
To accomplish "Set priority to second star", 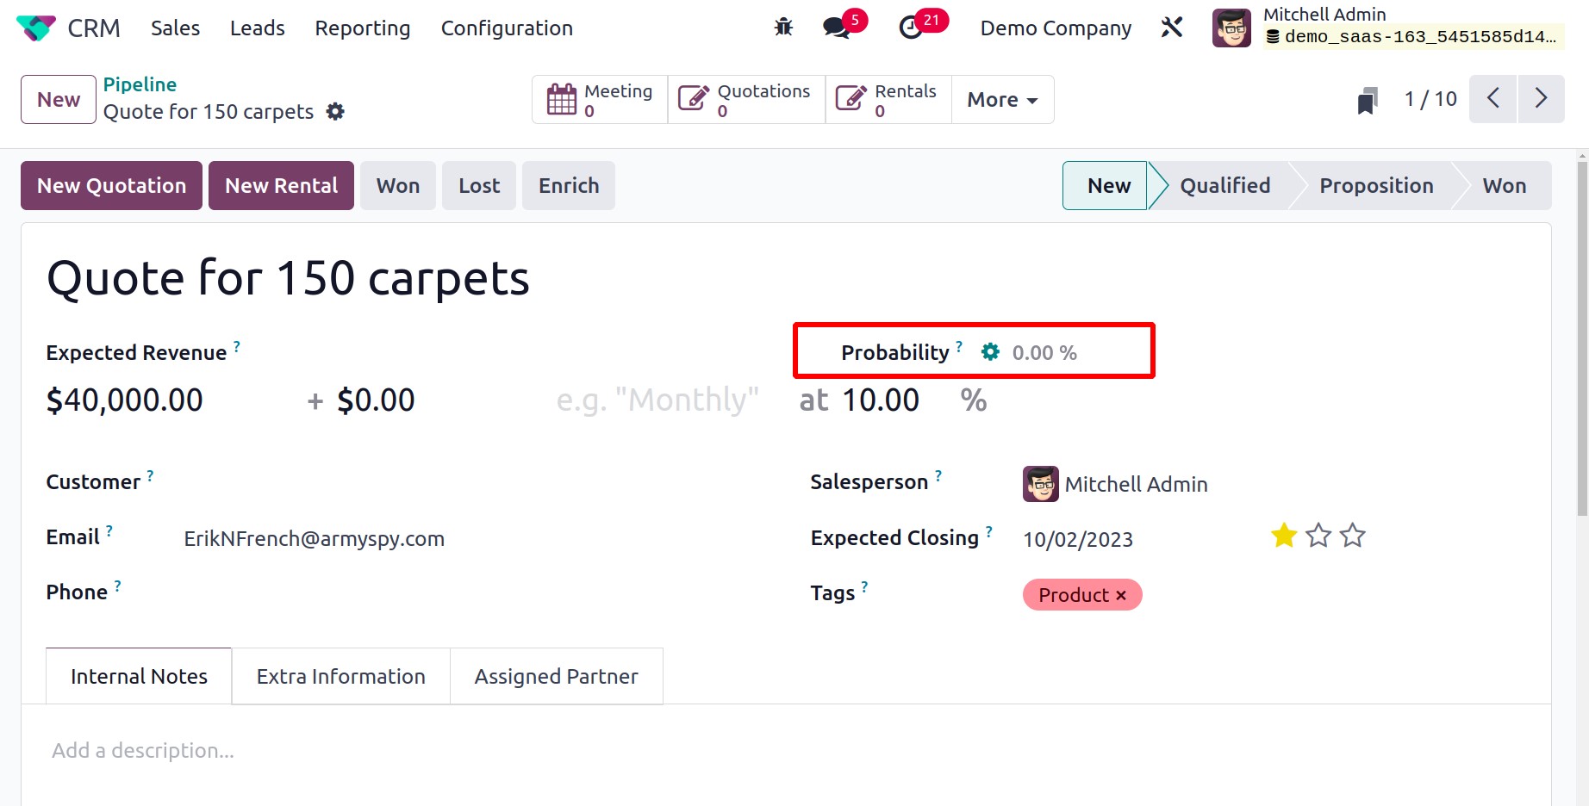I will pyautogui.click(x=1318, y=536).
